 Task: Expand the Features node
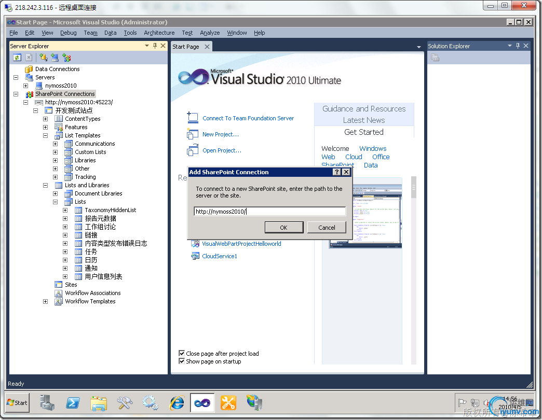point(45,127)
